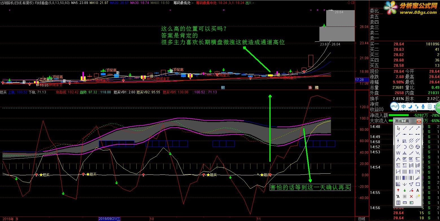The height and width of the screenshot is (221, 440).
Task: Open the 日线 period tab
Action: 362,219
